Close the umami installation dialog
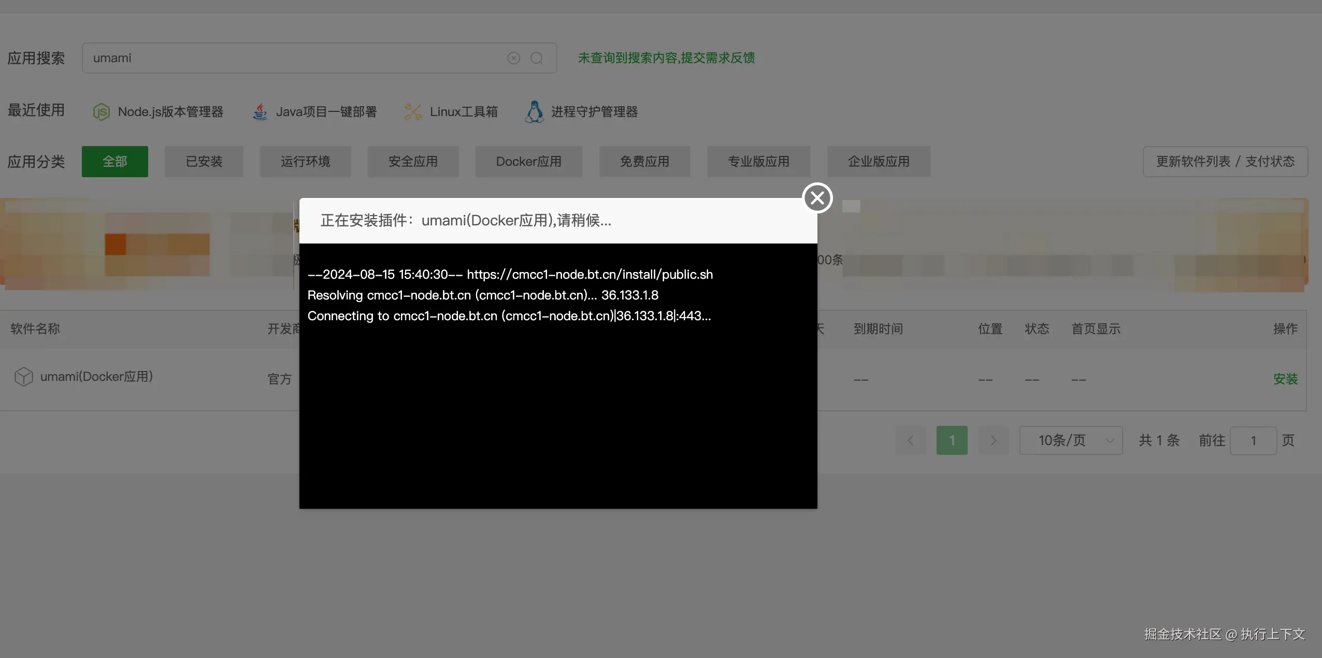Viewport: 1322px width, 658px height. 817,198
